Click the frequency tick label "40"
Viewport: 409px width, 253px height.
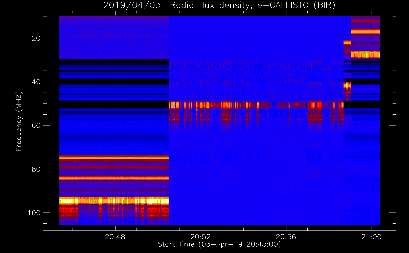point(36,82)
